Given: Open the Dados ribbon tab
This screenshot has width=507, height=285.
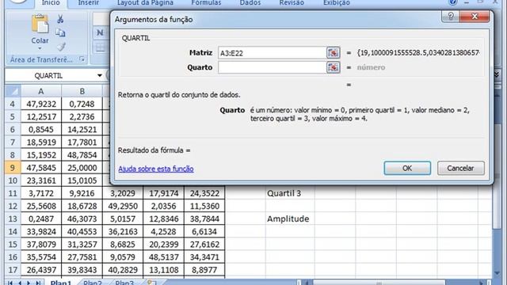Looking at the screenshot, I should tap(250, 3).
